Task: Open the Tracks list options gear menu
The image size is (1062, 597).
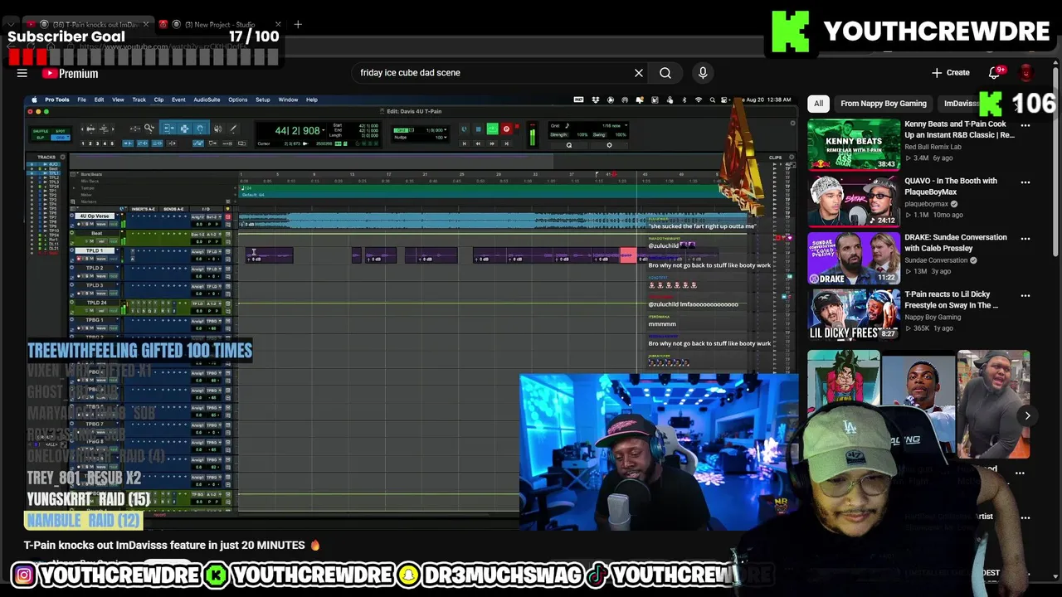Action: [x=62, y=157]
